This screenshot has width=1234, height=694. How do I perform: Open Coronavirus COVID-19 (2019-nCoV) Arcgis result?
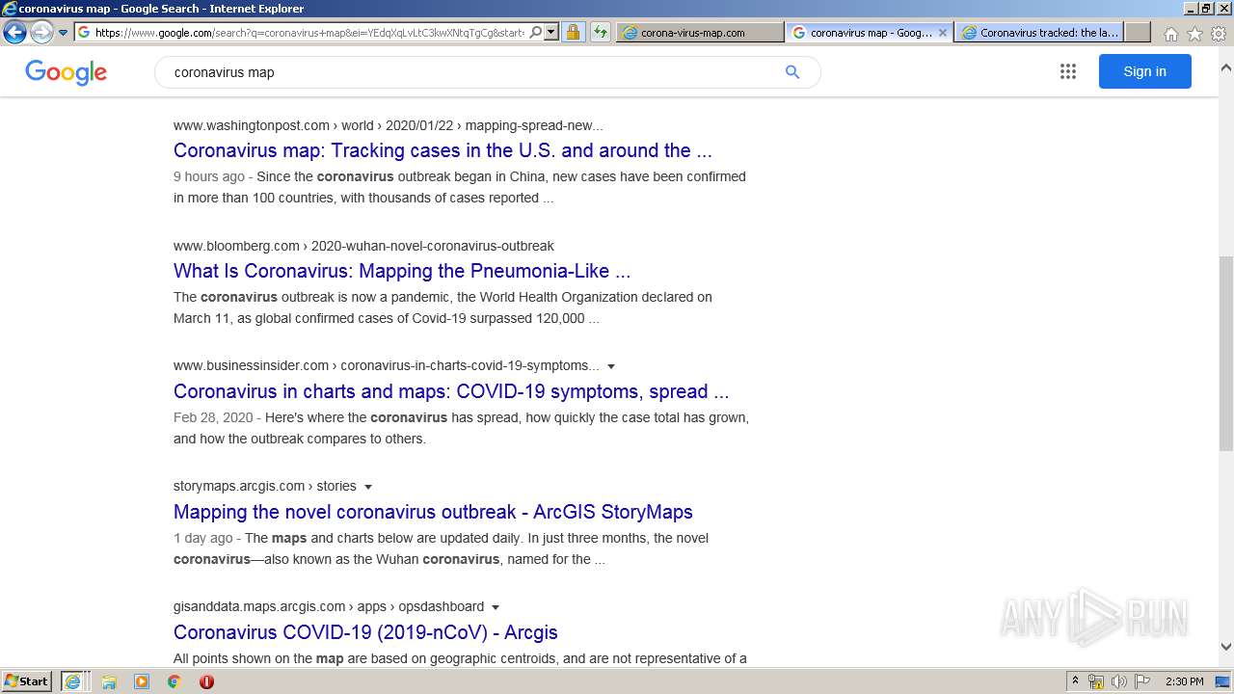[365, 632]
